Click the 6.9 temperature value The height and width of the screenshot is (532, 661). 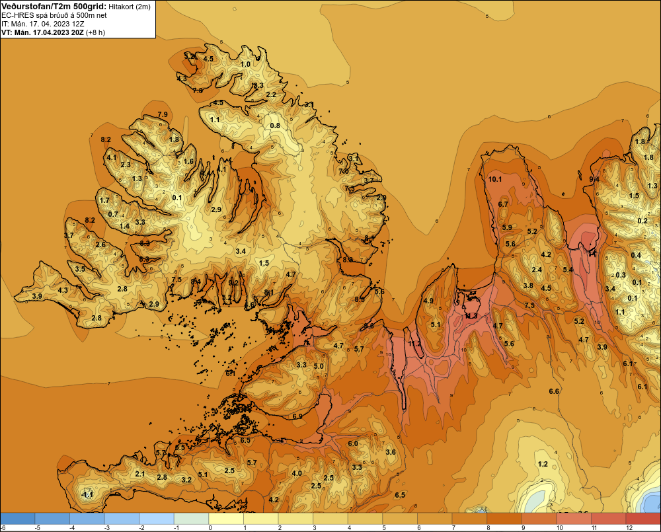[297, 416]
